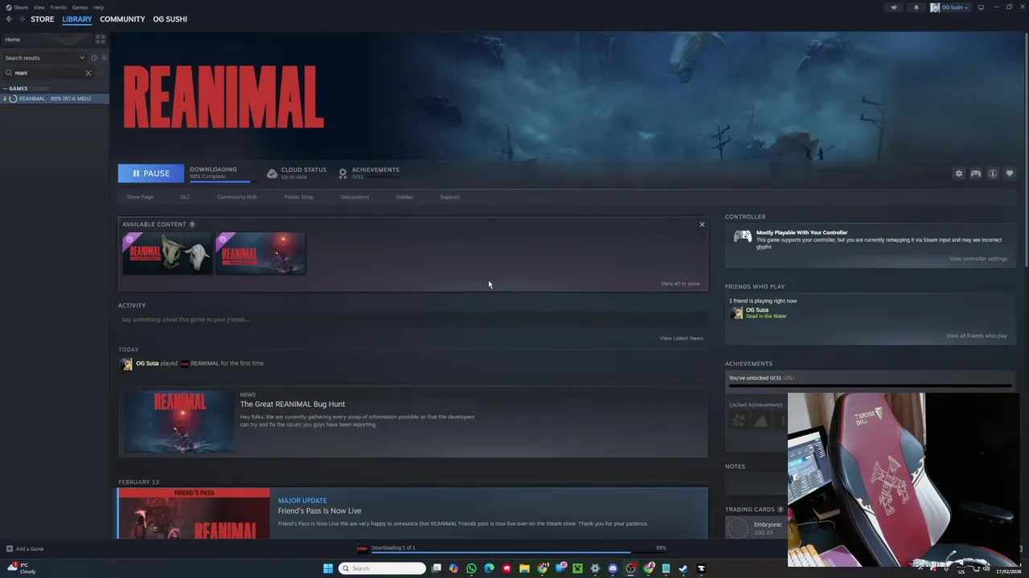Open Discord from the taskbar
Viewport: 1029px width, 578px height.
point(613,568)
